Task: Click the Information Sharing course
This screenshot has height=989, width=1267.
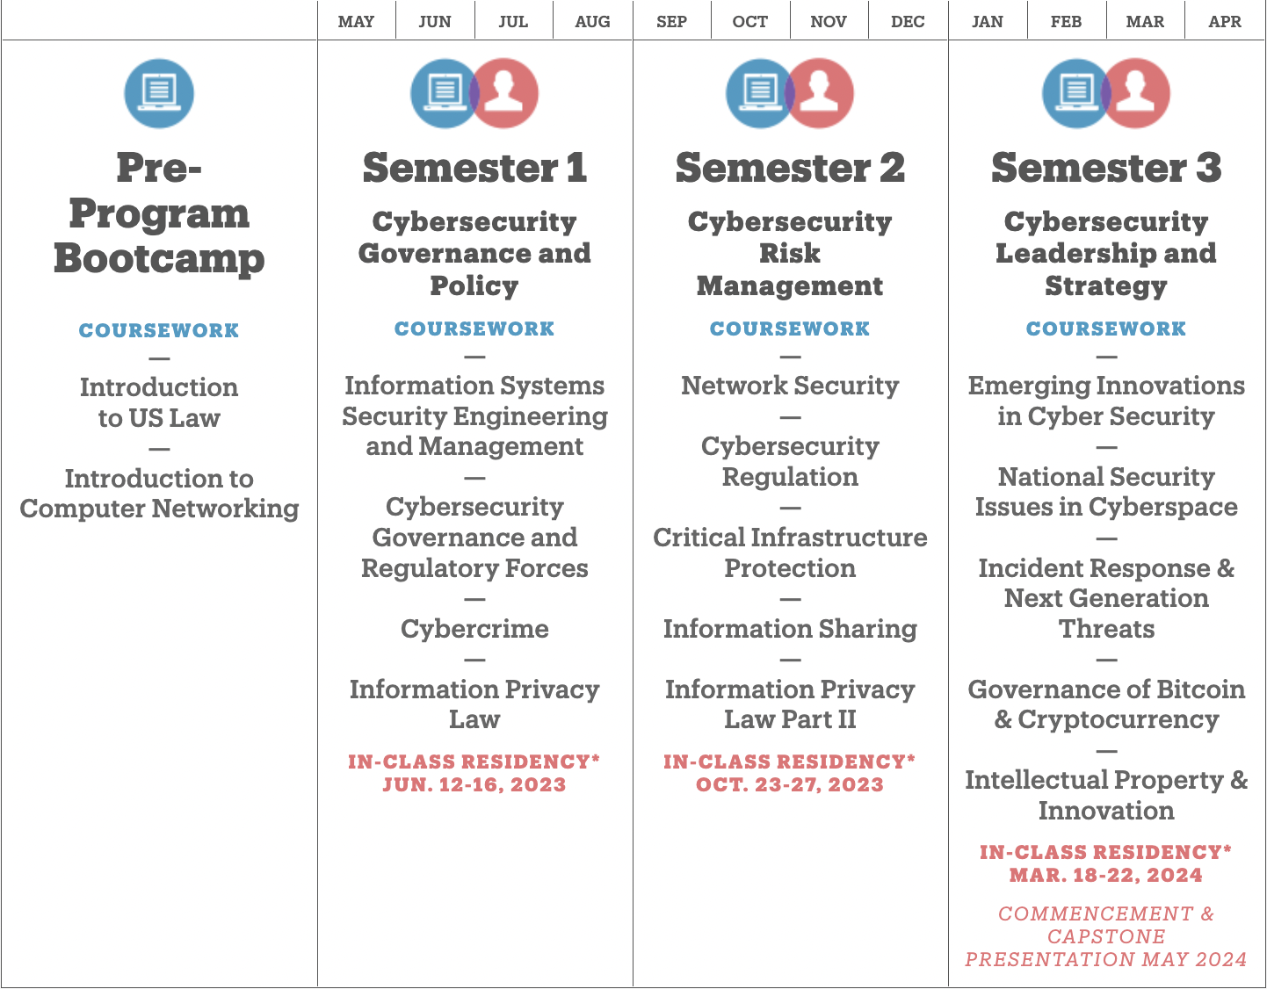Action: click(790, 629)
